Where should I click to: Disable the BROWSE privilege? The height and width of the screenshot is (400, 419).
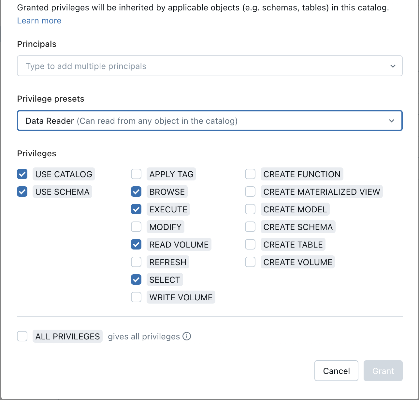pyautogui.click(x=136, y=192)
